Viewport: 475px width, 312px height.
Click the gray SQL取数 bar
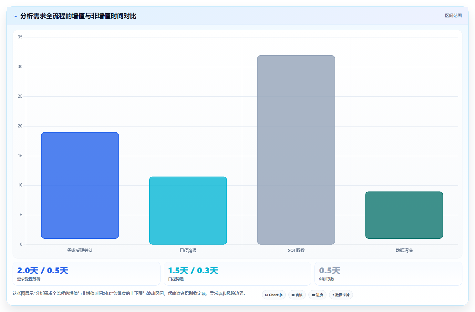point(296,150)
